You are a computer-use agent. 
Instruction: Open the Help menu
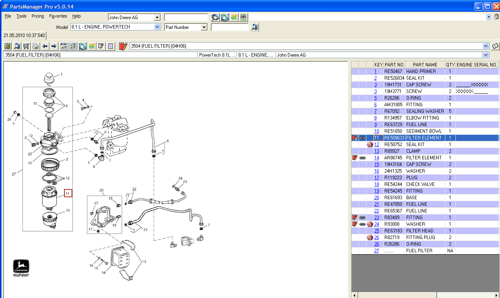click(x=77, y=16)
